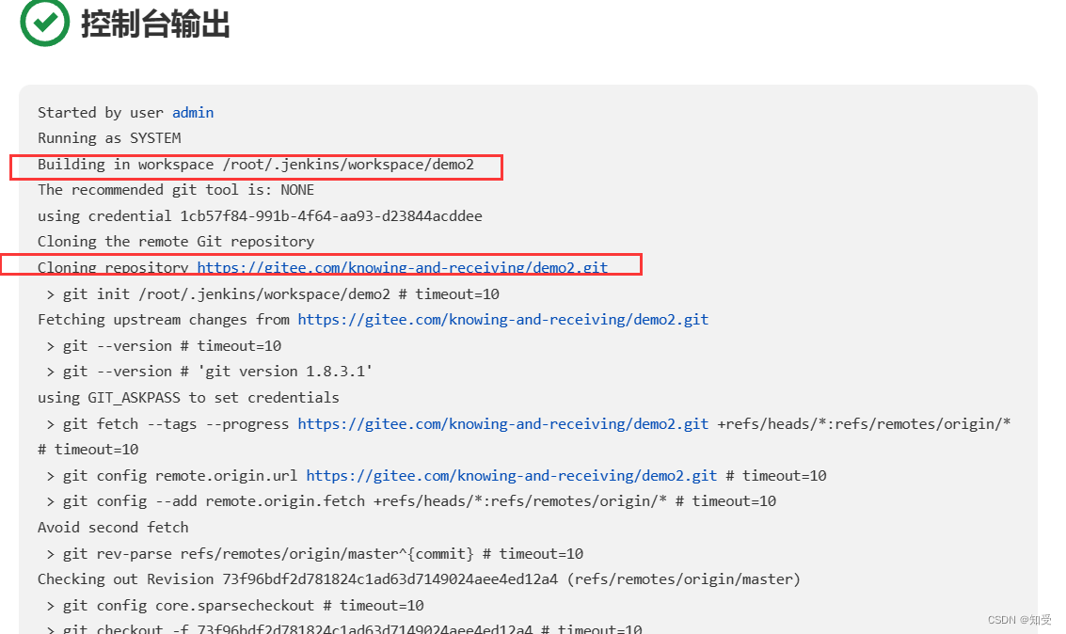Click the Running as SYSTEM line

point(109,138)
